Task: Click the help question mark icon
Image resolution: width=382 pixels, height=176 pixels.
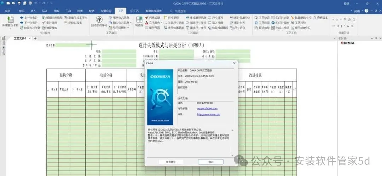Action: [x=366, y=11]
